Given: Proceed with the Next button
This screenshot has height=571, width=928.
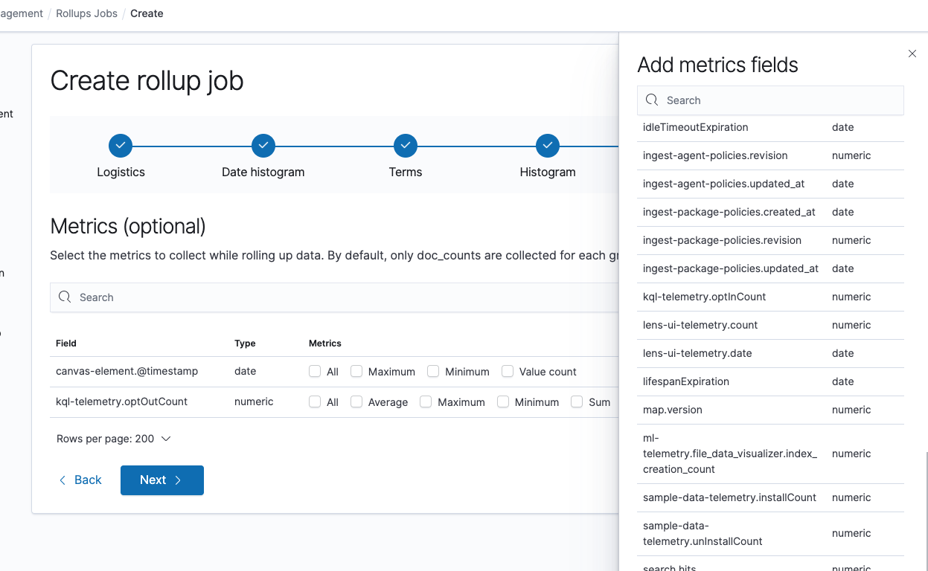Looking at the screenshot, I should point(162,480).
